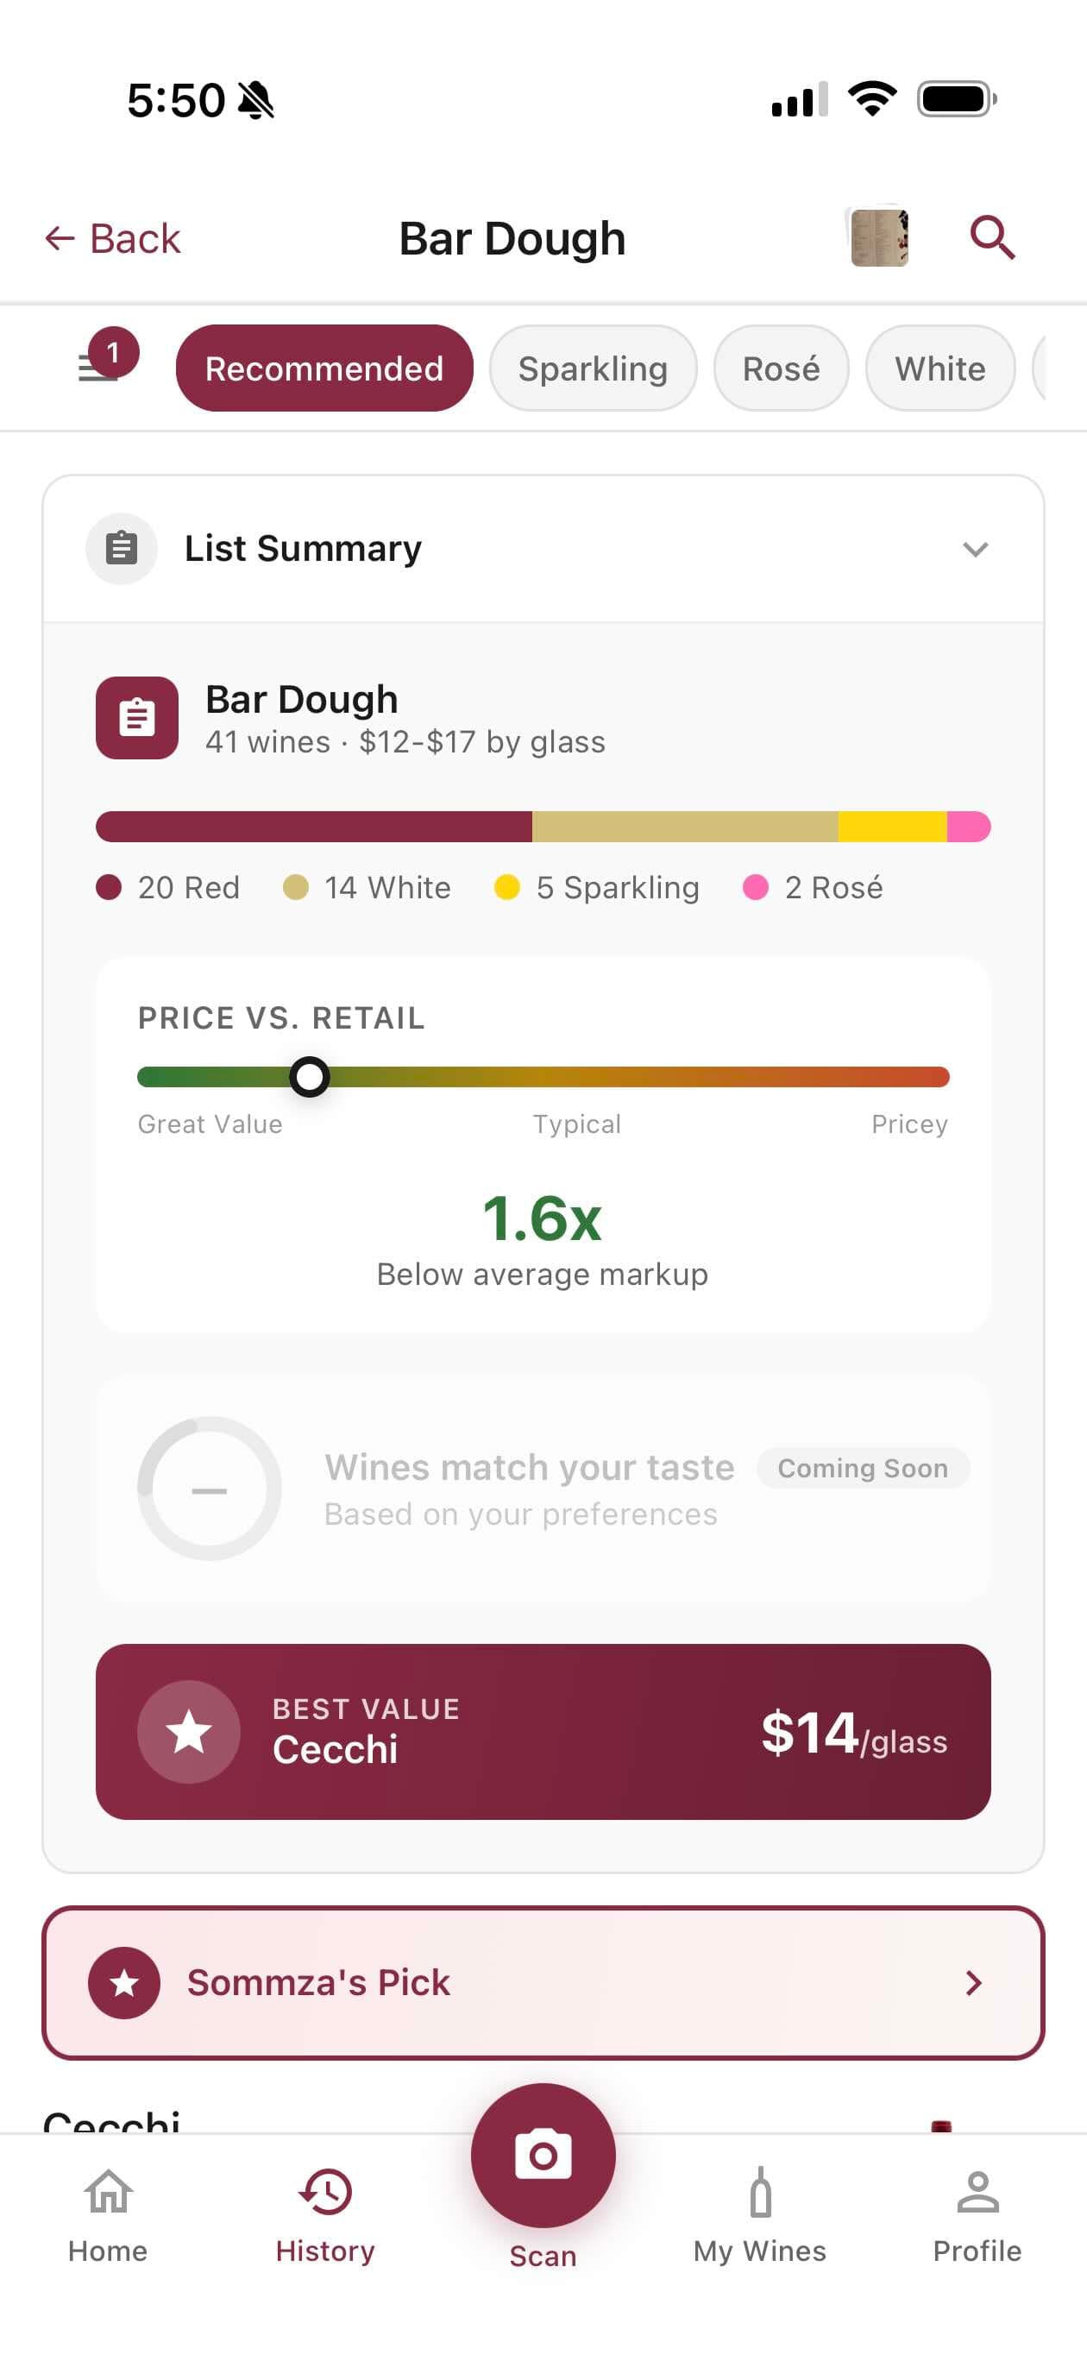Image resolution: width=1087 pixels, height=2361 pixels.
Task: Tap the Best Value star icon
Action: tap(189, 1731)
